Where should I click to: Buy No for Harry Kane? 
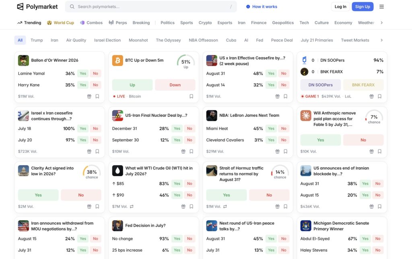(95, 85)
